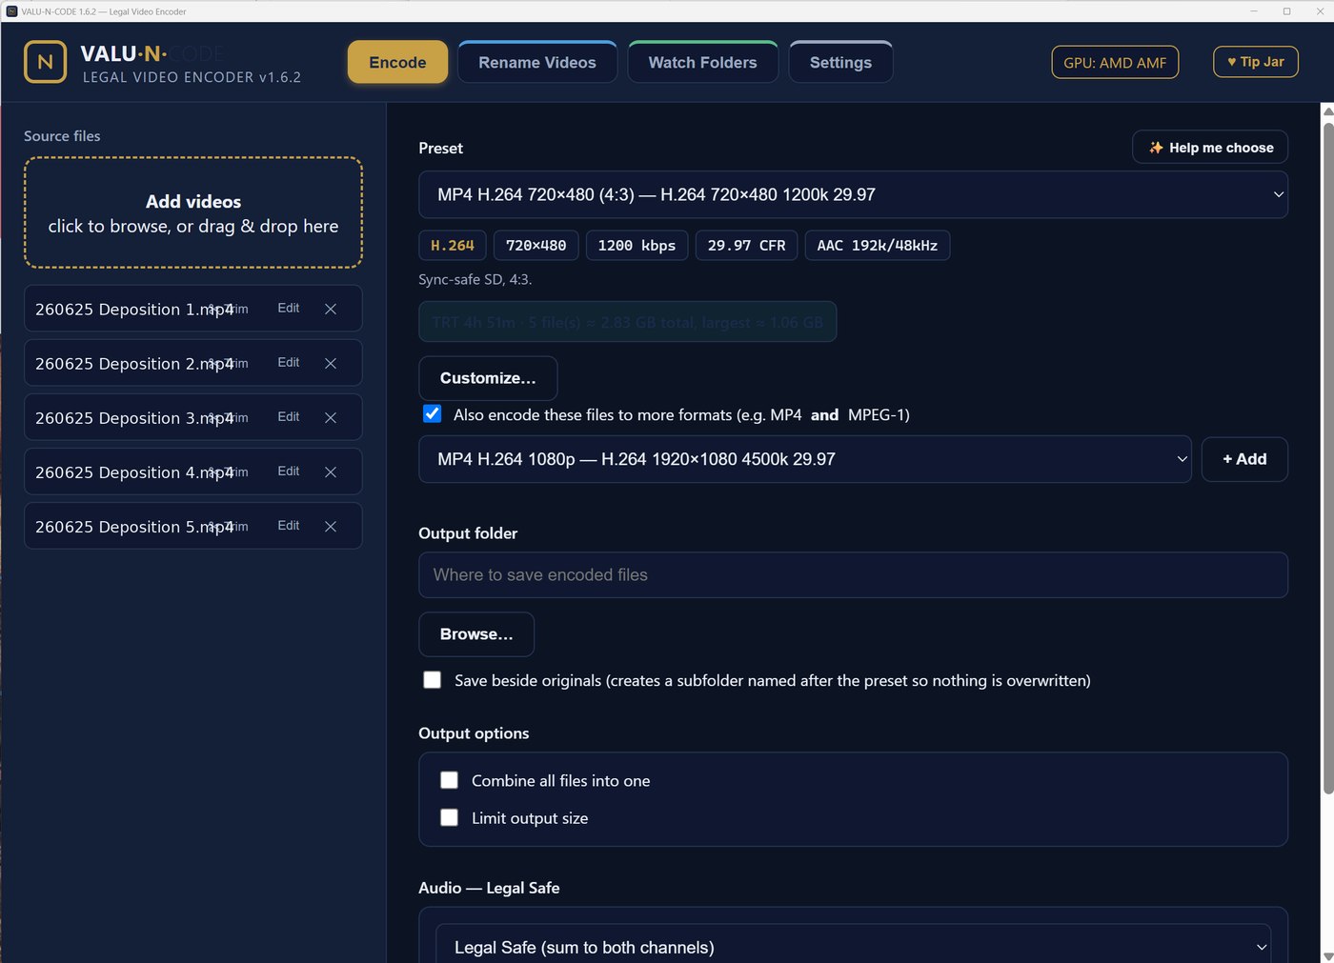The height and width of the screenshot is (963, 1334).
Task: Remove 260625 Deposition 2.mp4 with its X icon
Action: tap(331, 363)
